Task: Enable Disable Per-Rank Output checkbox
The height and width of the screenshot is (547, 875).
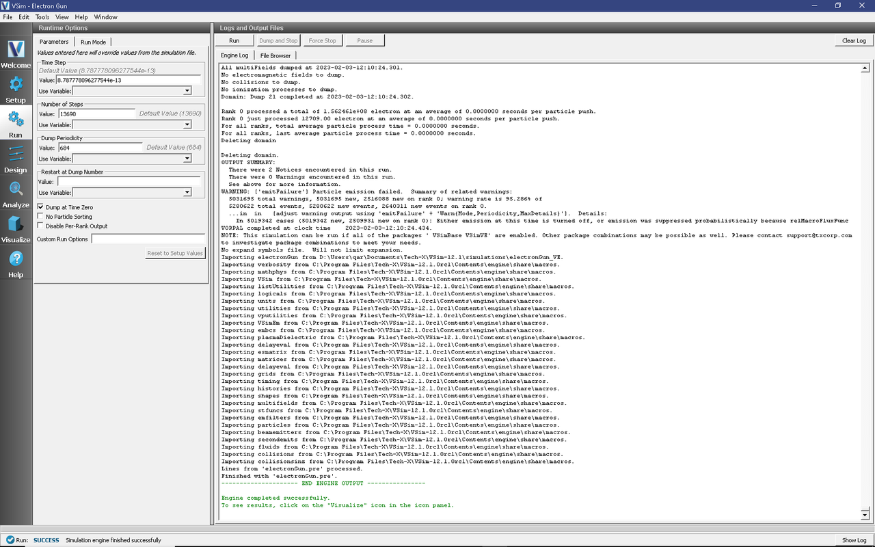Action: [41, 226]
